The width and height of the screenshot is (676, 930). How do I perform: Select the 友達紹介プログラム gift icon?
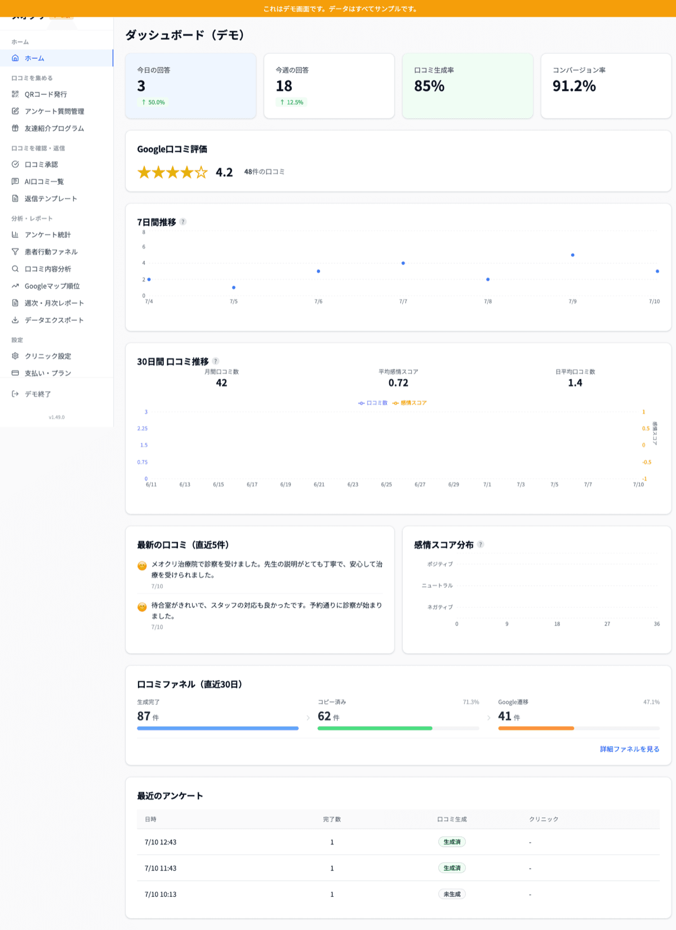tap(15, 128)
